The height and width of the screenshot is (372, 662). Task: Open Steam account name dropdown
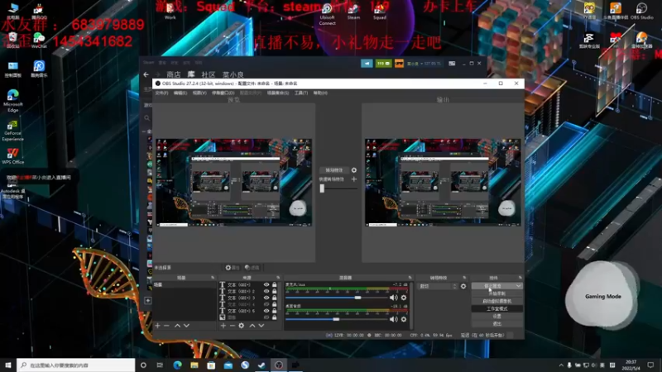coord(424,64)
